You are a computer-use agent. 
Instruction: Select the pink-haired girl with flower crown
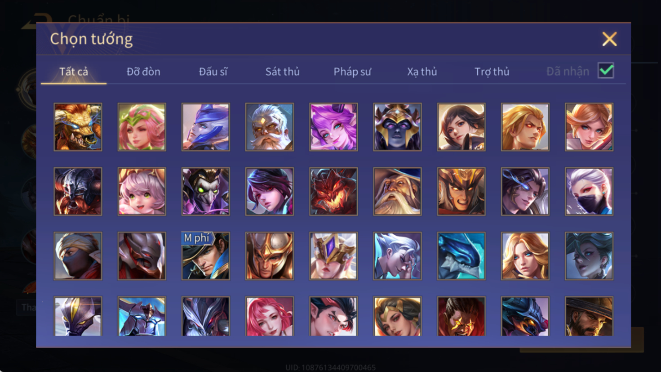click(x=142, y=127)
